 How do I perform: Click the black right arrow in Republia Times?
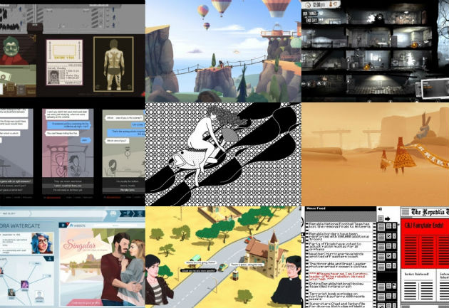[x=387, y=219]
